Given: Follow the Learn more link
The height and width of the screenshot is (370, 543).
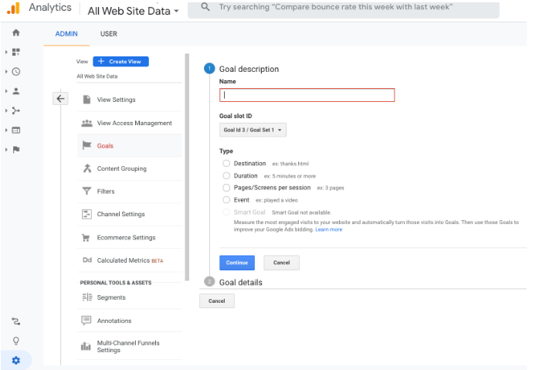Looking at the screenshot, I should [328, 229].
